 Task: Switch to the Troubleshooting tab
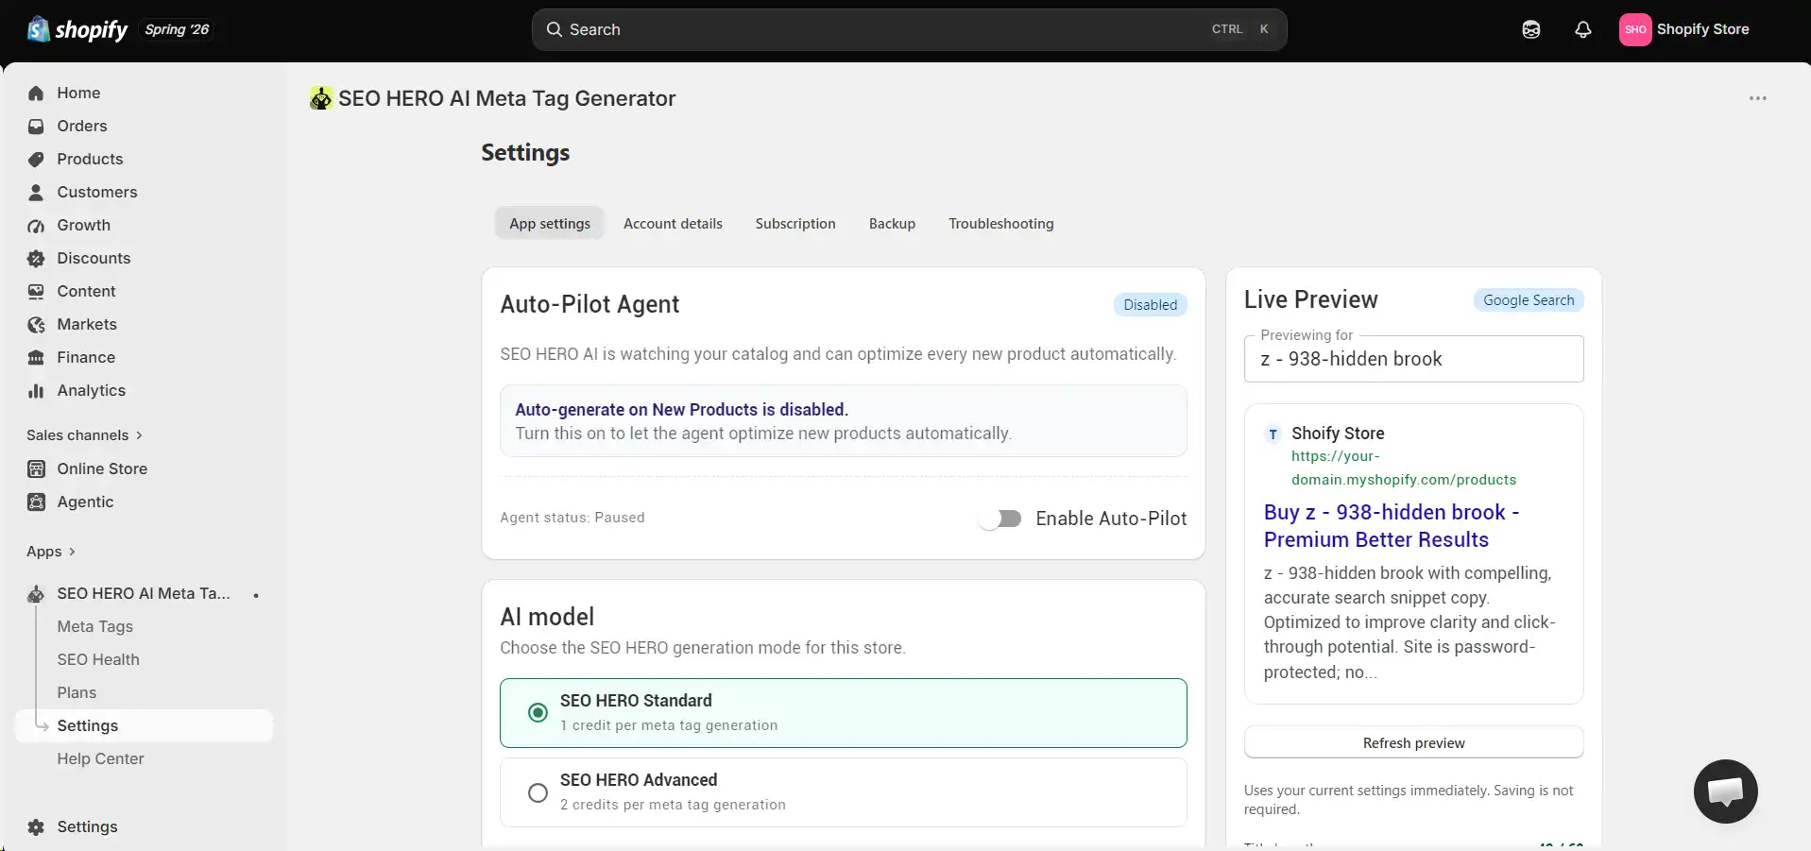tap(1001, 224)
